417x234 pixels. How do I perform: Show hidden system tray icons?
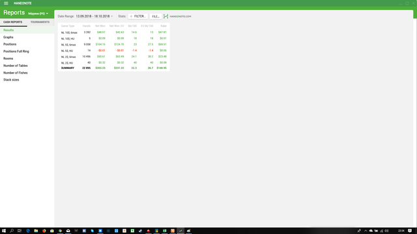point(366,231)
